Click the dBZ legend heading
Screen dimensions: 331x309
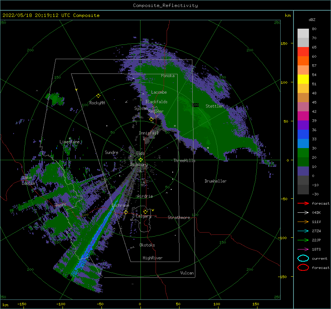click(312, 19)
